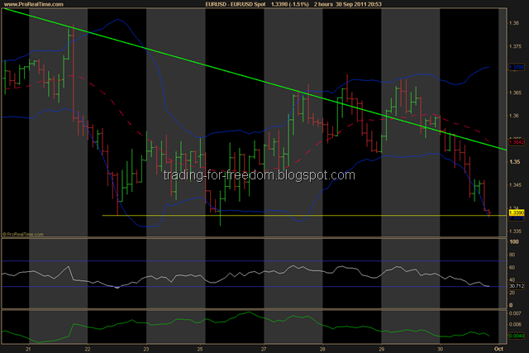529x353 pixels.
Task: Select the 1.35 price axis label
Action: [x=514, y=162]
